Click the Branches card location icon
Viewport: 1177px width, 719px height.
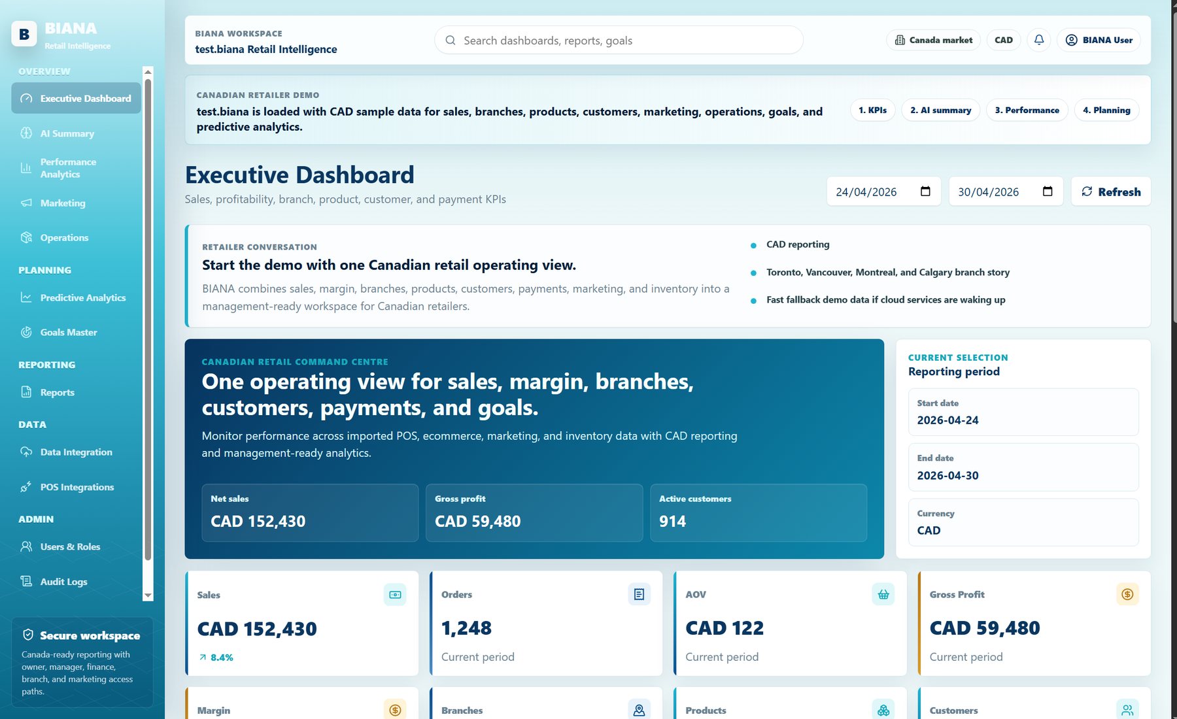point(639,710)
